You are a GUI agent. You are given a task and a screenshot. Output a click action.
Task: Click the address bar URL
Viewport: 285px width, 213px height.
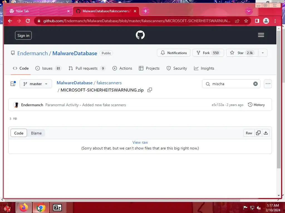pos(137,21)
